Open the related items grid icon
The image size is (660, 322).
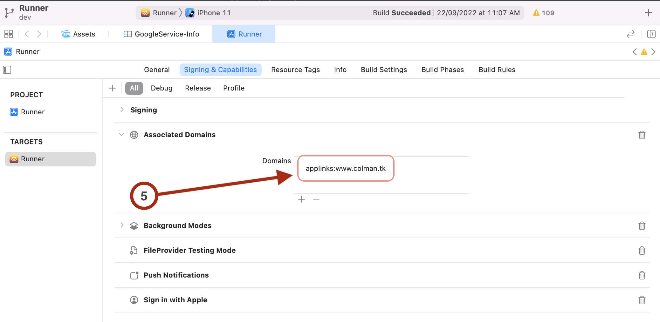click(x=9, y=34)
